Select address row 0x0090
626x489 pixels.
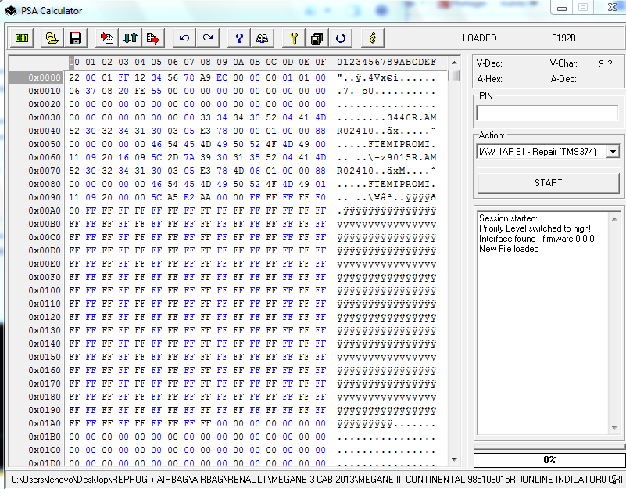pos(44,197)
